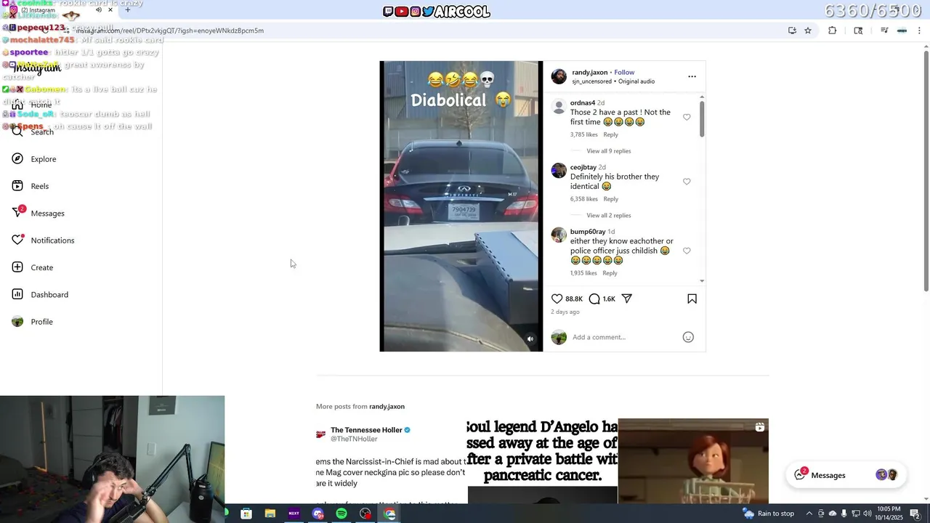
Task: Click the Chrome address bar URL
Action: click(x=169, y=31)
